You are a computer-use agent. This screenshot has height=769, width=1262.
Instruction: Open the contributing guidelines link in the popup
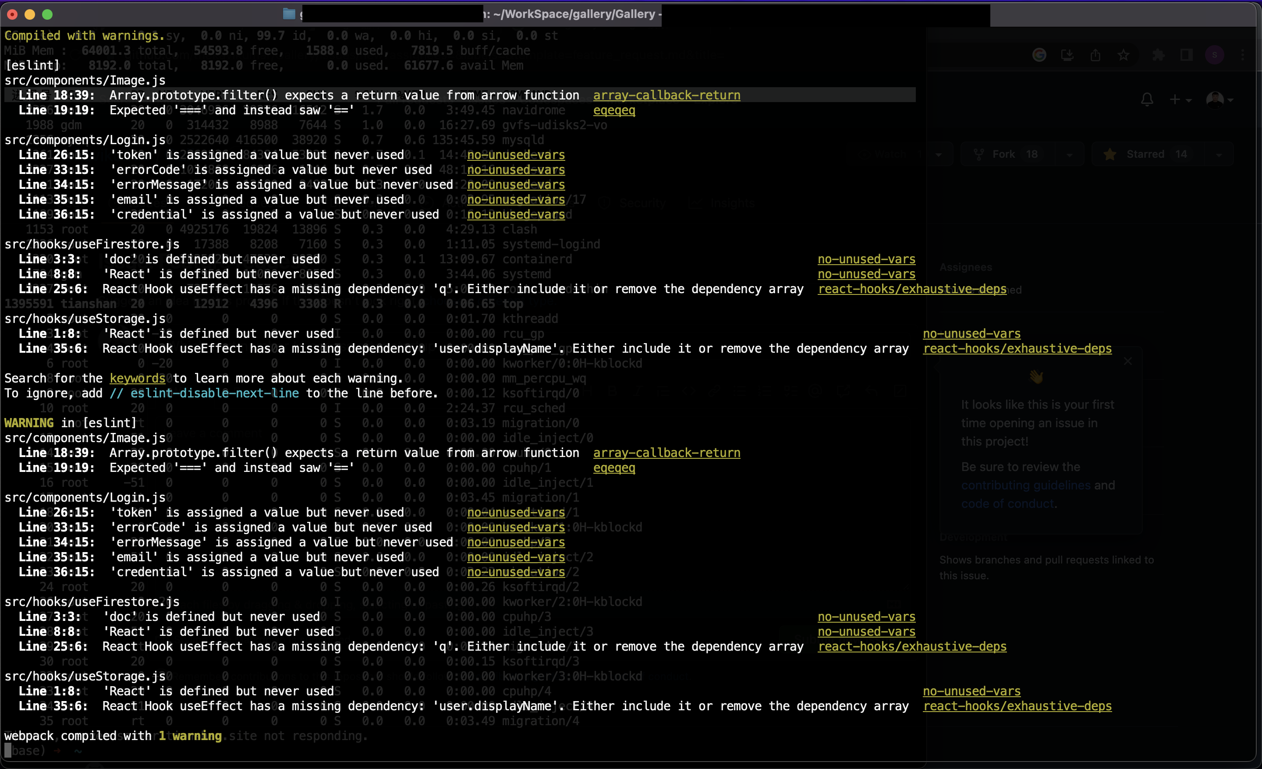(x=1026, y=485)
